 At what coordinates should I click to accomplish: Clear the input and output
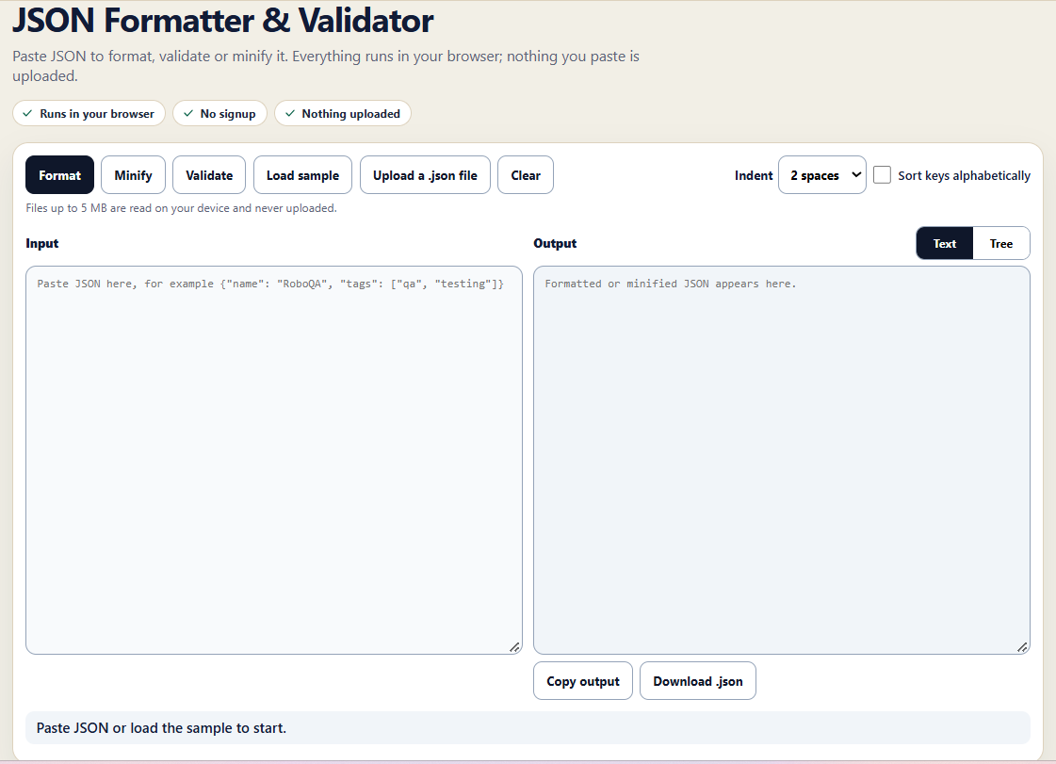(x=526, y=175)
